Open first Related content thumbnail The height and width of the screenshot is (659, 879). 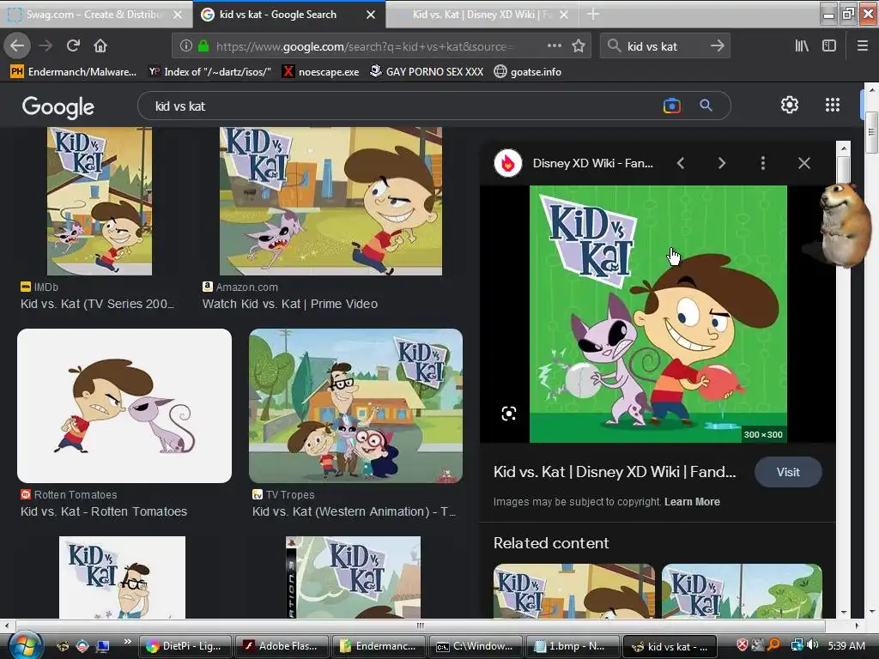pyautogui.click(x=574, y=591)
